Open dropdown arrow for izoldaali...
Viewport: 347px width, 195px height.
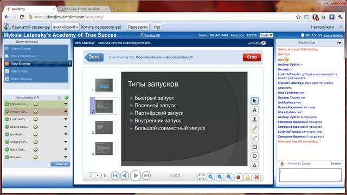[x=66, y=134]
